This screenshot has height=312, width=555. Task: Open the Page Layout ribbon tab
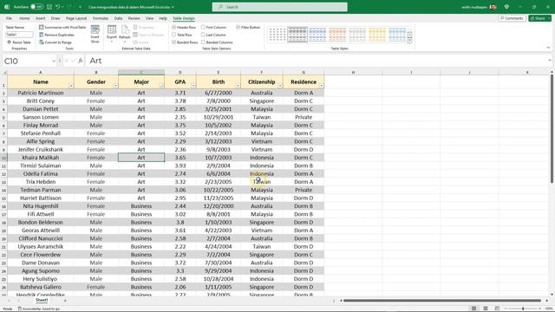point(76,18)
